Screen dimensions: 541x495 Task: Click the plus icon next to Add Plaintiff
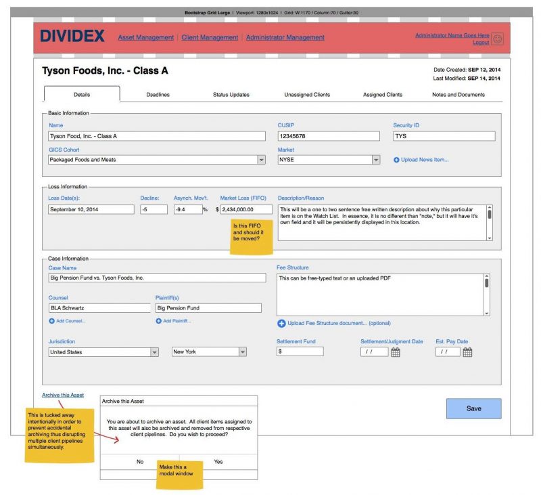click(x=159, y=321)
